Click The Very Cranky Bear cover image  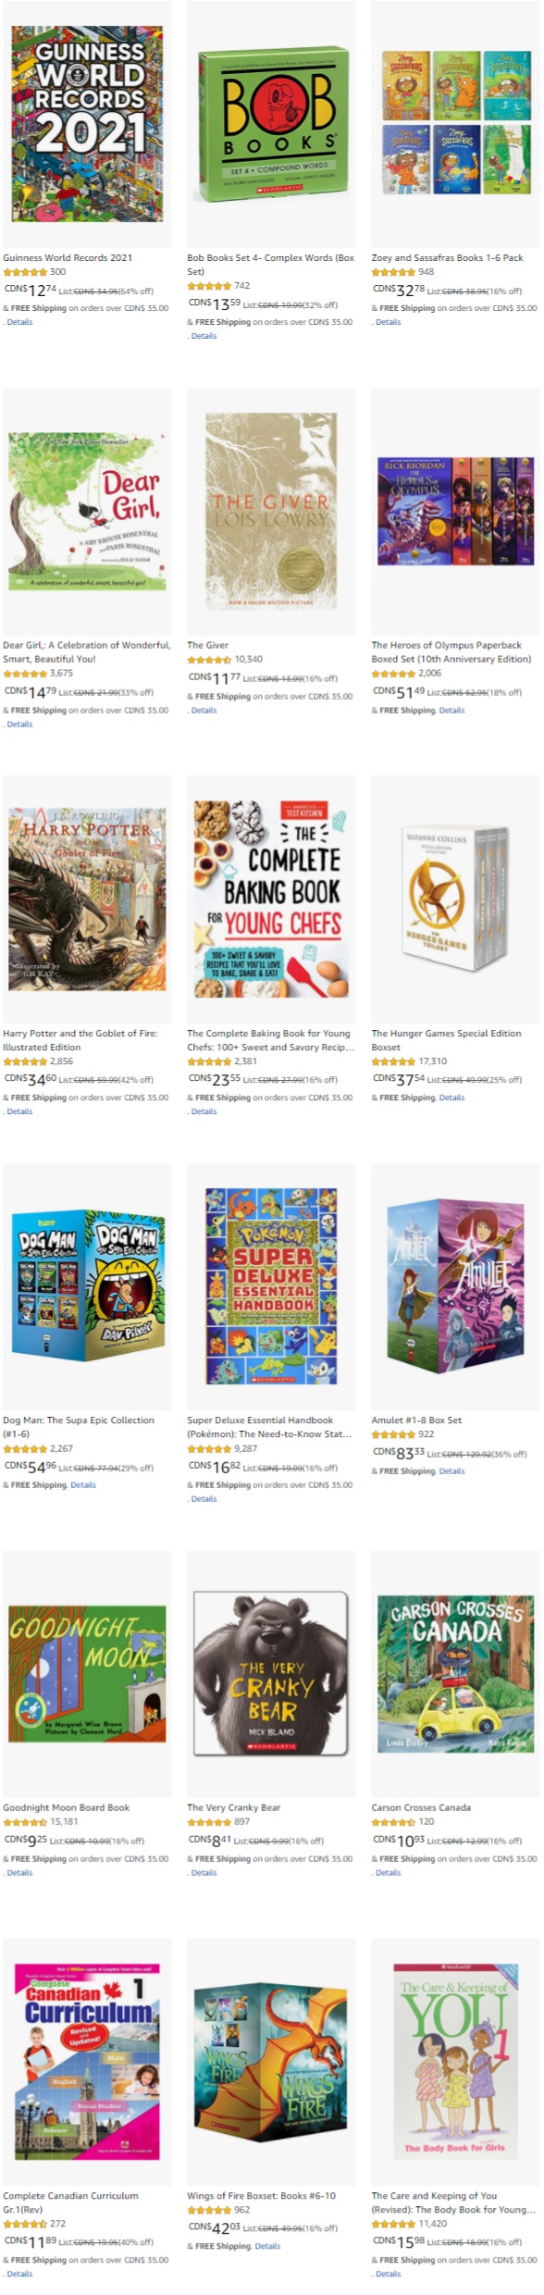click(271, 1676)
